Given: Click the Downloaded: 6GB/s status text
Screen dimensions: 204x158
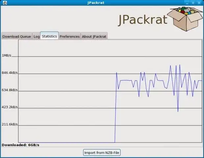Looking at the screenshot, I should [20, 145].
